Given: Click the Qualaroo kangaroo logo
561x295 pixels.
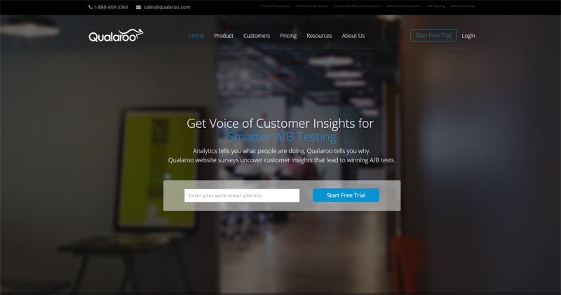Looking at the screenshot, I should [x=116, y=36].
